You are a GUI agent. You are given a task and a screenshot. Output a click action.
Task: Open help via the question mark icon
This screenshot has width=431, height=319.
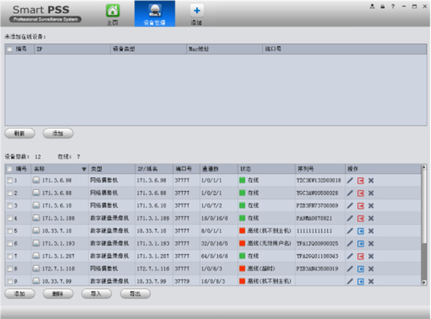(392, 6)
